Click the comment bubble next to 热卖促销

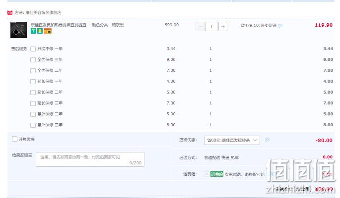[x=280, y=26]
